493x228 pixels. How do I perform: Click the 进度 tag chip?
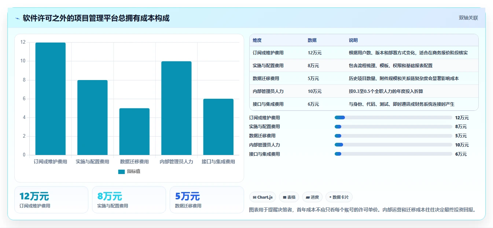click(x=312, y=197)
